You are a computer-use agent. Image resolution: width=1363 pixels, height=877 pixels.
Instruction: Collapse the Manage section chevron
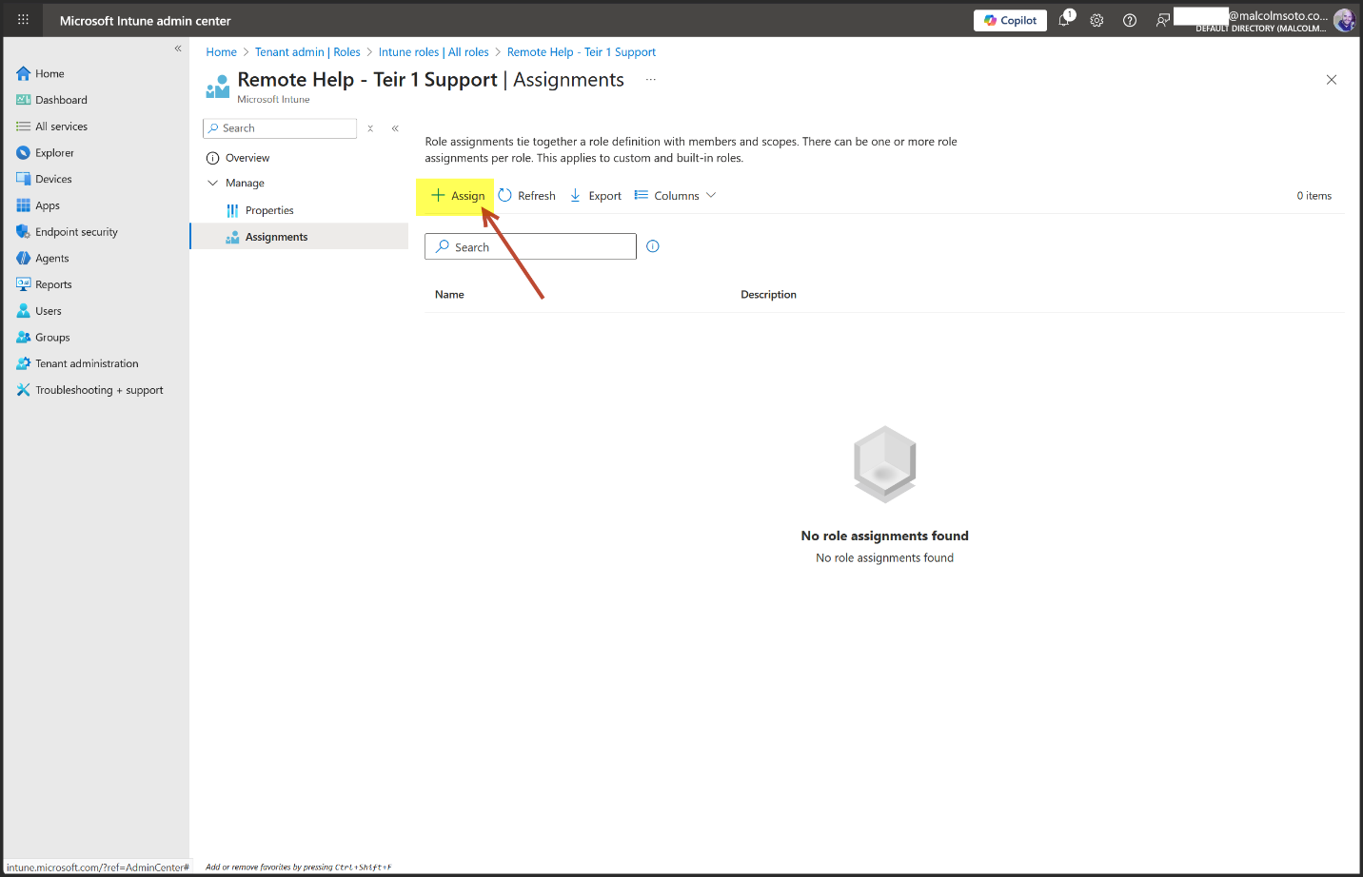213,183
